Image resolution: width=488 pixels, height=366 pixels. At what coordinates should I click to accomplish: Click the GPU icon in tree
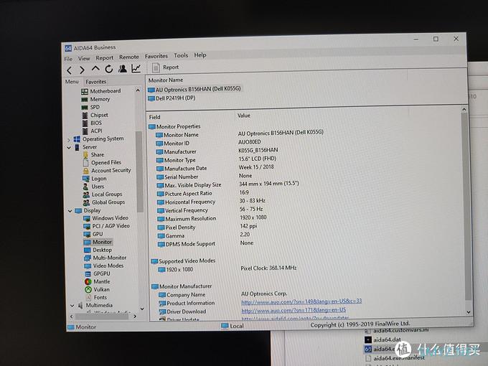[x=87, y=235]
